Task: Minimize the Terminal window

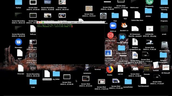Action: click(x=41, y=22)
